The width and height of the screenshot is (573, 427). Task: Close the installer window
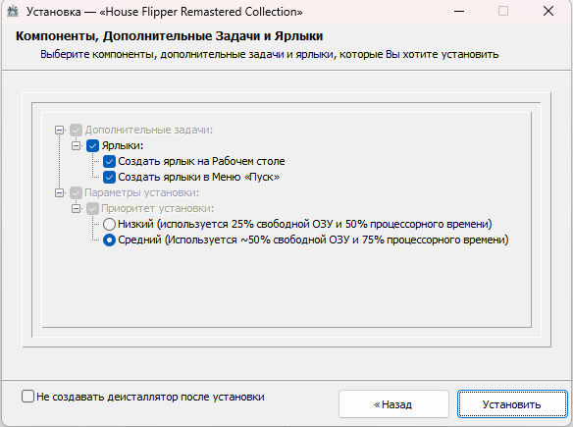(x=548, y=12)
